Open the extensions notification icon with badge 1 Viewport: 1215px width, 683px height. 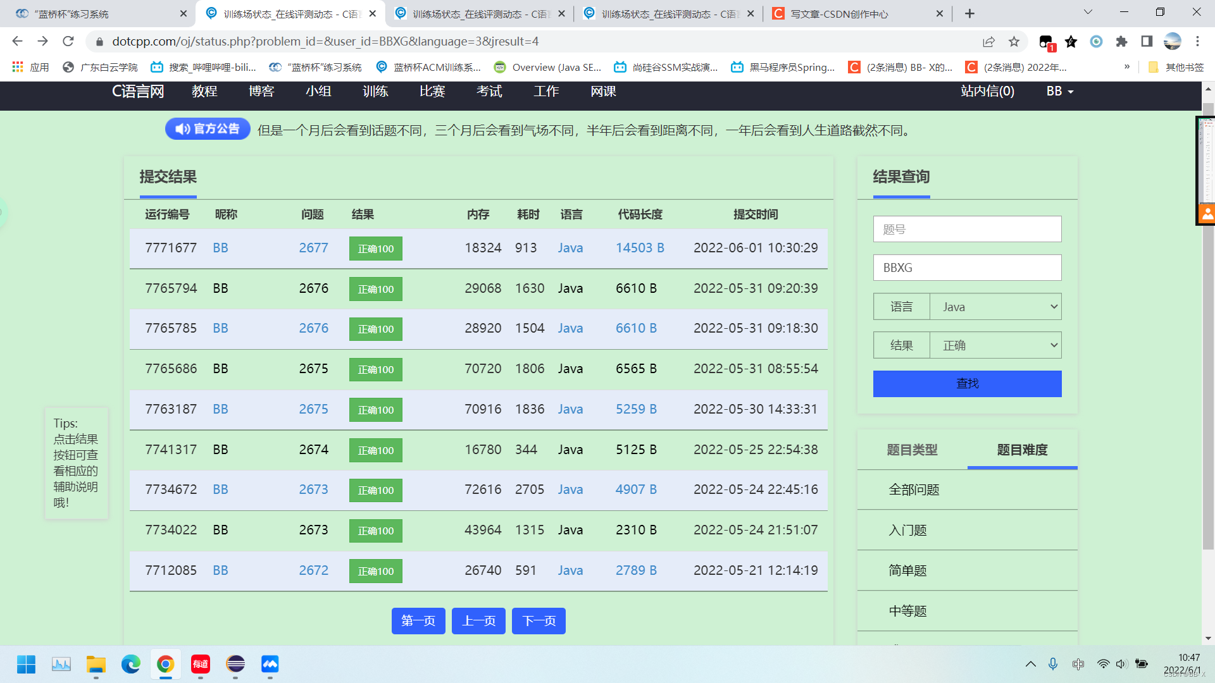1045,42
